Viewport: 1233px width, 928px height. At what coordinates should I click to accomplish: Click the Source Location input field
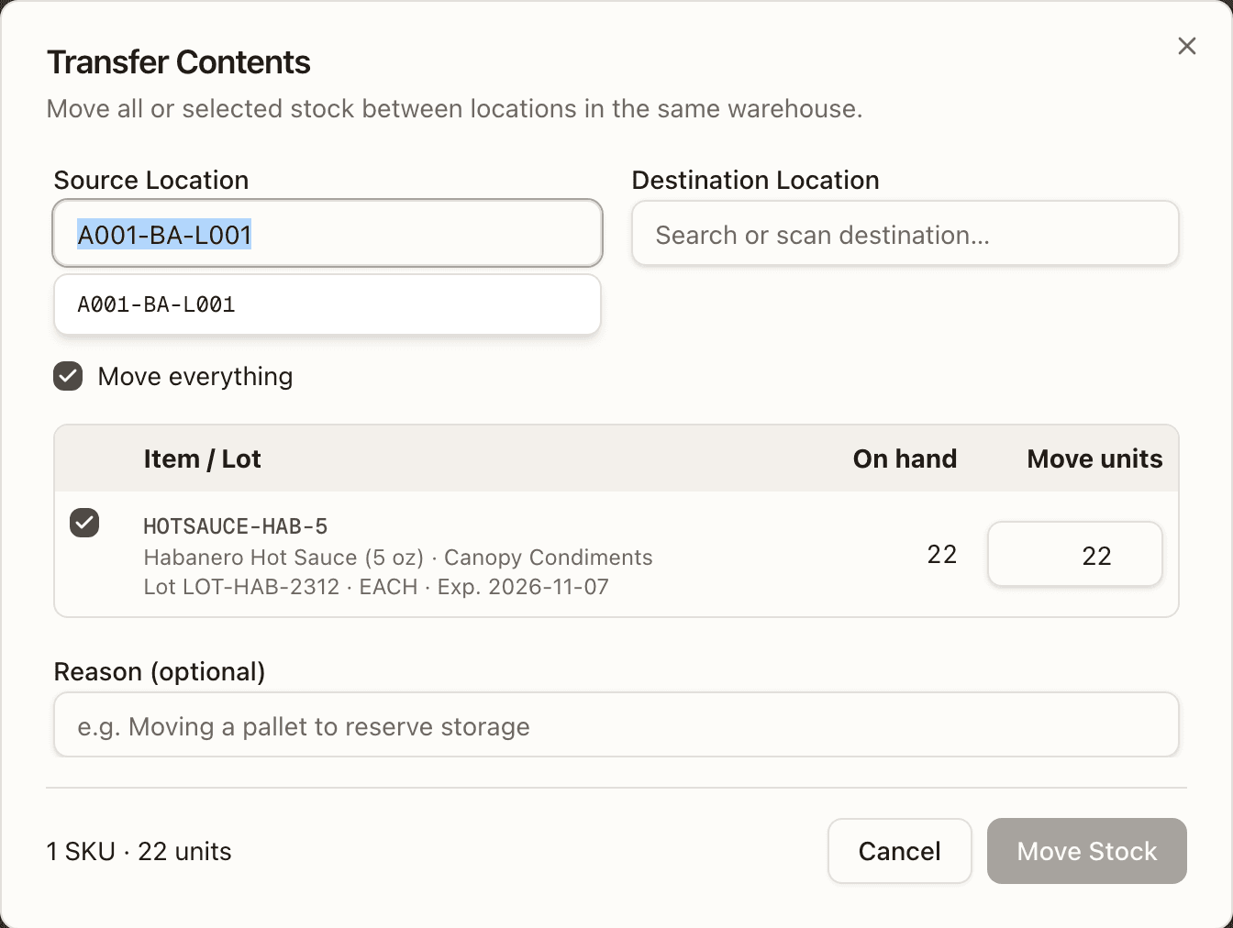328,234
